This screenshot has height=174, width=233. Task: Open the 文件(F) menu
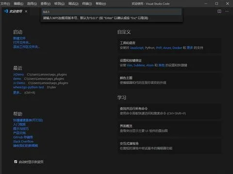5,3
